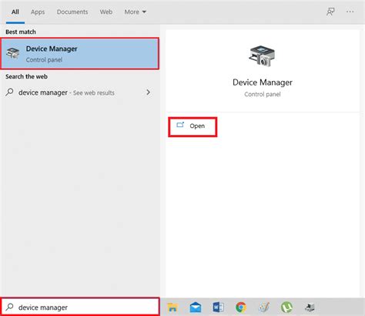The width and height of the screenshot is (365, 316).
Task: Open uTorrent from the taskbar
Action: point(286,308)
